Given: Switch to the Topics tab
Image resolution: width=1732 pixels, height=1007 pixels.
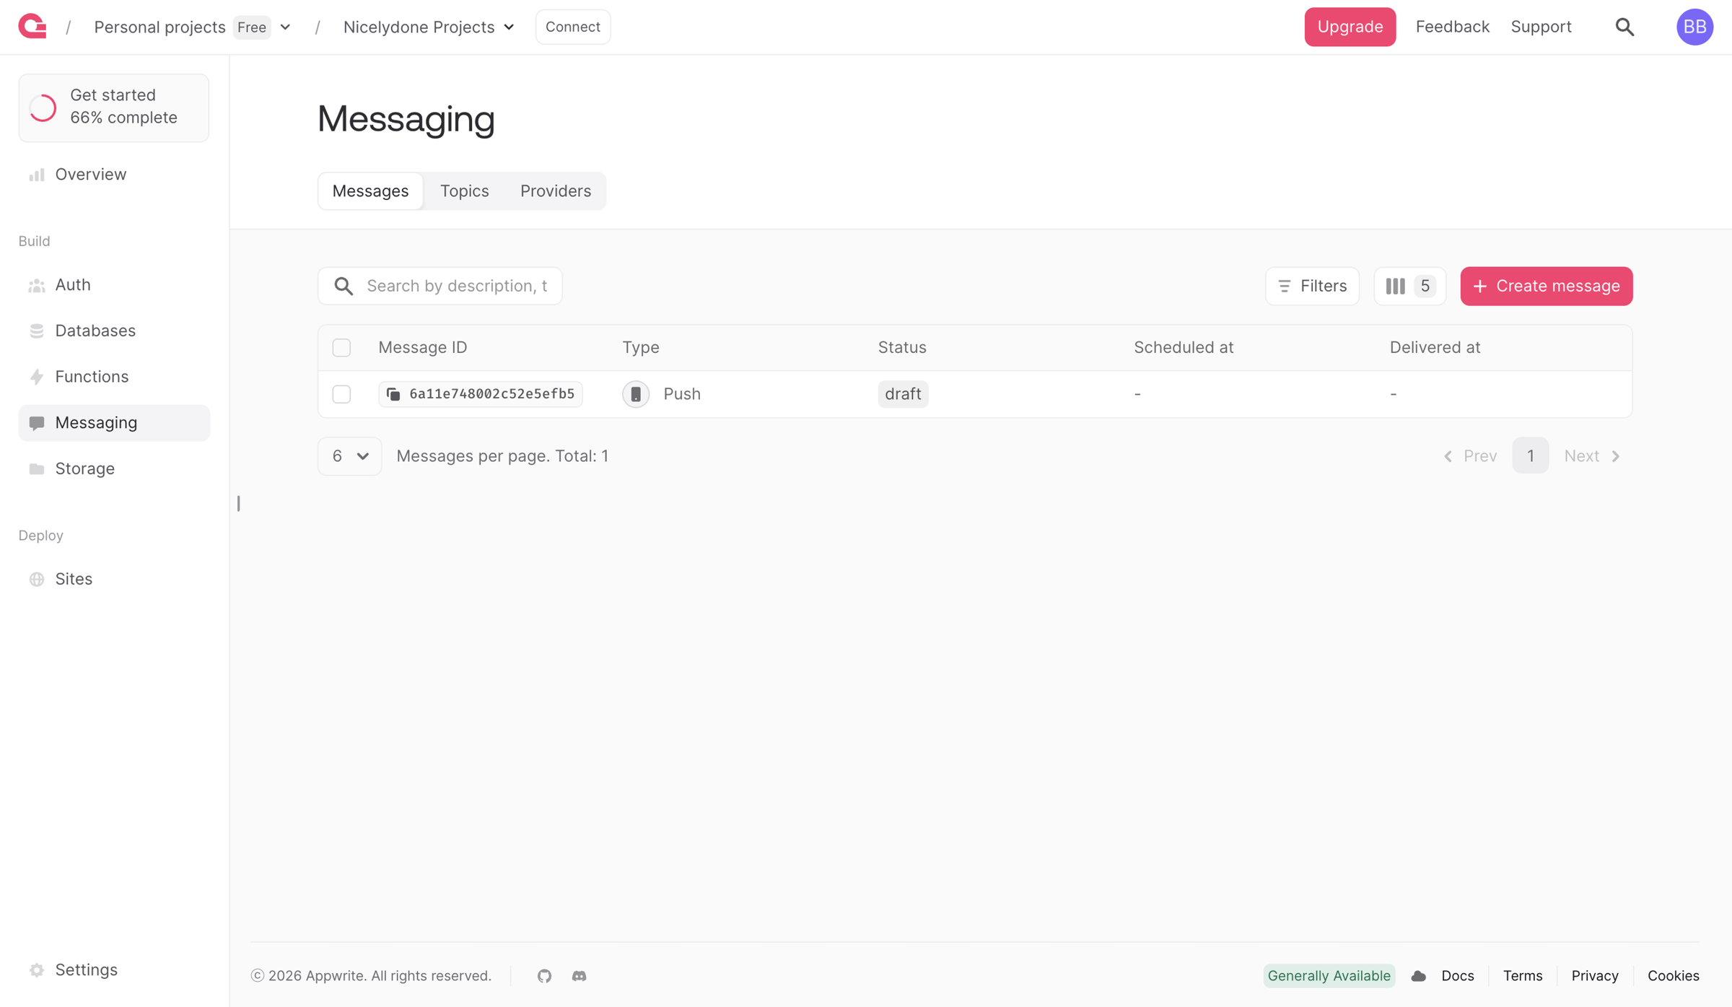Looking at the screenshot, I should [464, 191].
